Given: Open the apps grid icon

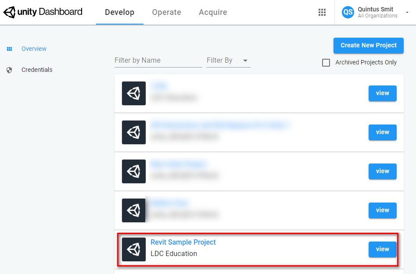Looking at the screenshot, I should click(x=322, y=12).
